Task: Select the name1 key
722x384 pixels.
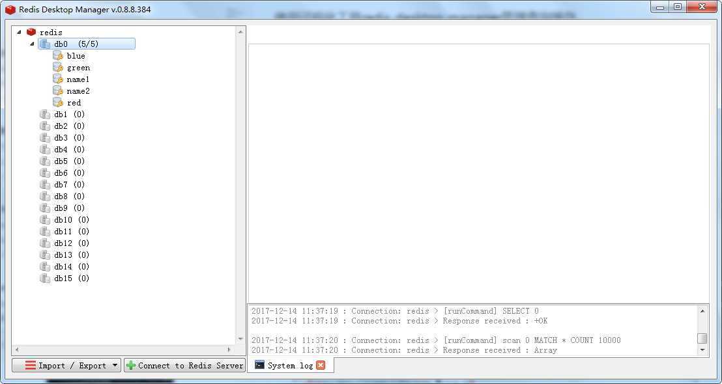Action: point(78,79)
